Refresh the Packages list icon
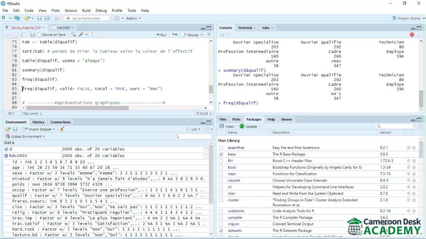The width and height of the screenshot is (426, 239). click(420, 126)
